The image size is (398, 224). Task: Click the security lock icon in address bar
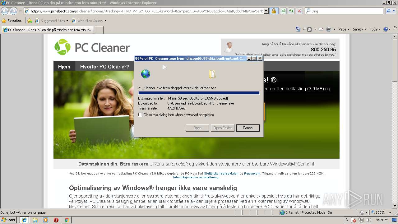pyautogui.click(x=274, y=11)
